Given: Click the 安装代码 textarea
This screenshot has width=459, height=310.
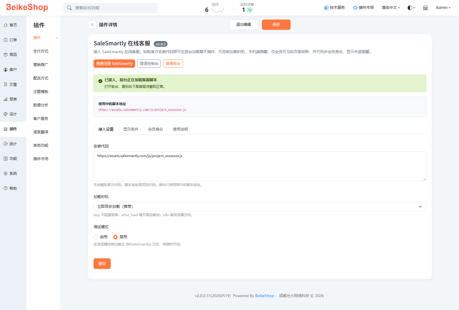Looking at the screenshot, I should 260,166.
